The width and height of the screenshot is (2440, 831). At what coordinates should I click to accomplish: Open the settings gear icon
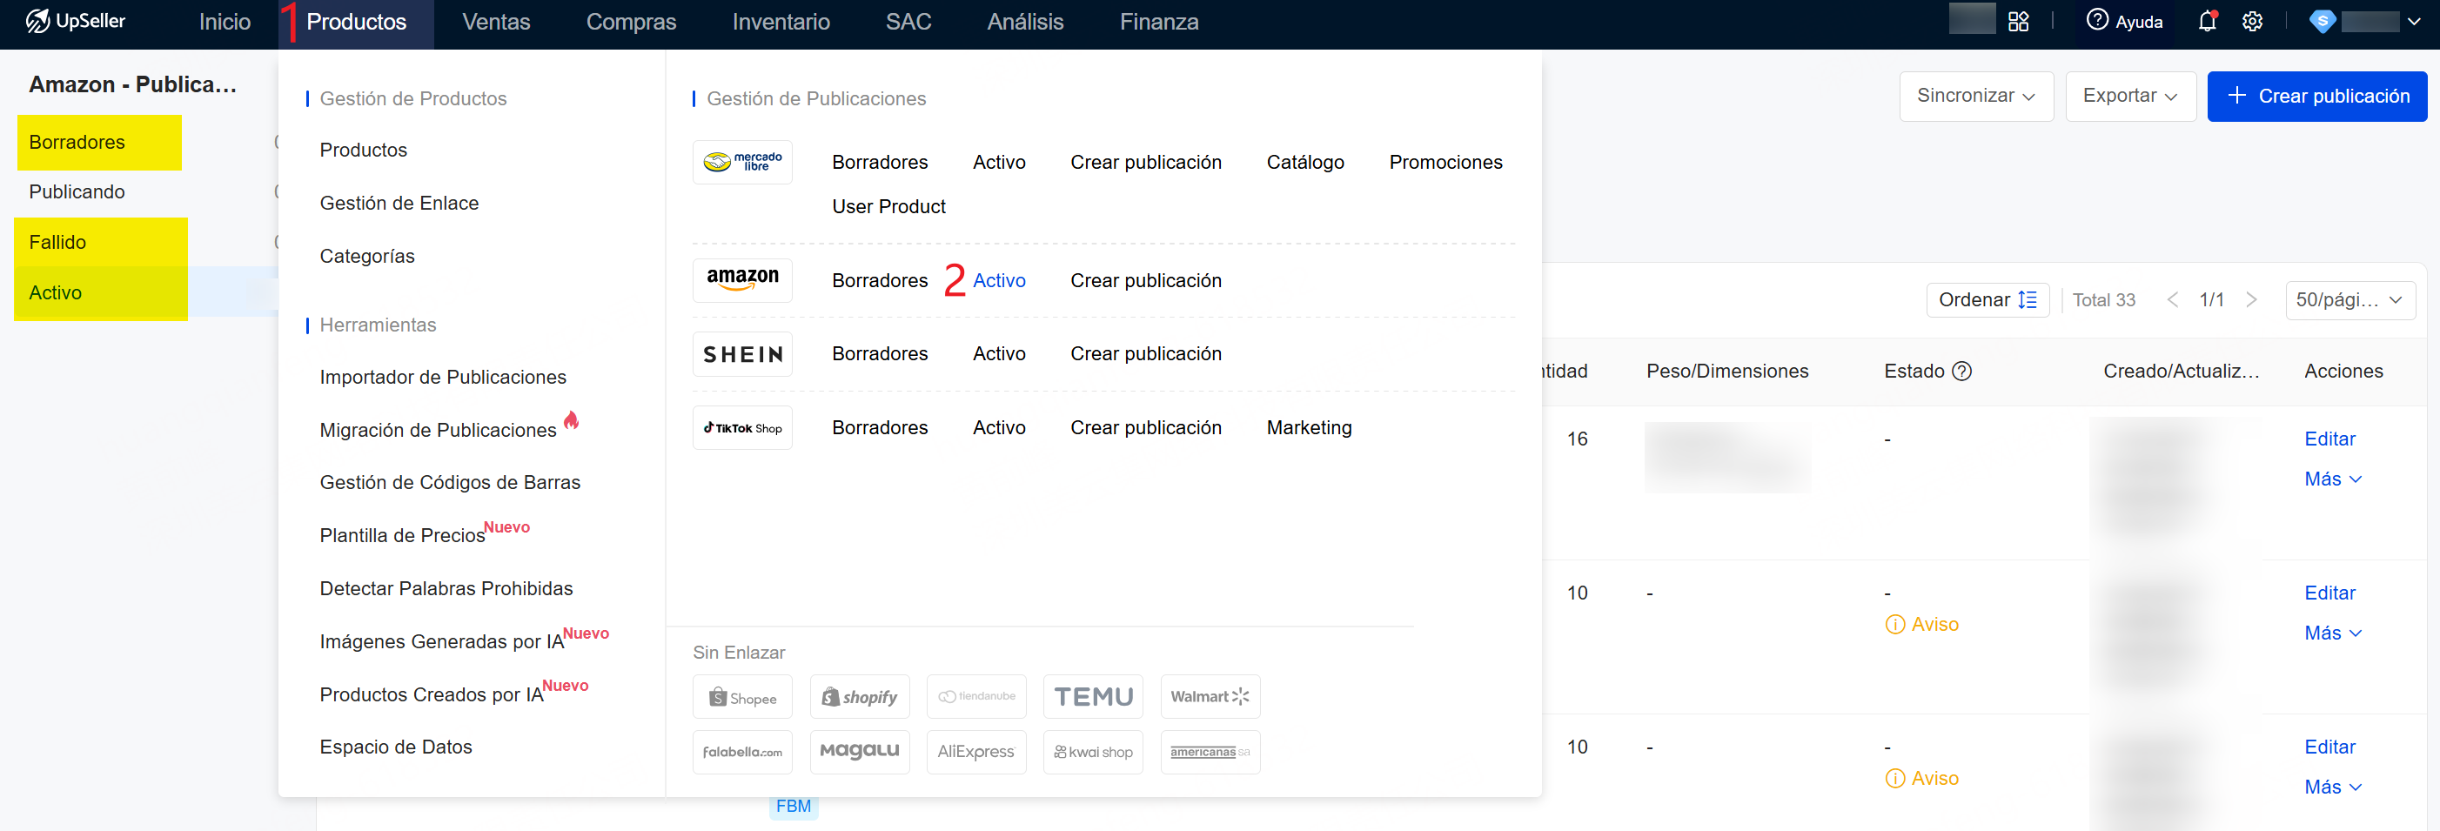click(x=2251, y=22)
